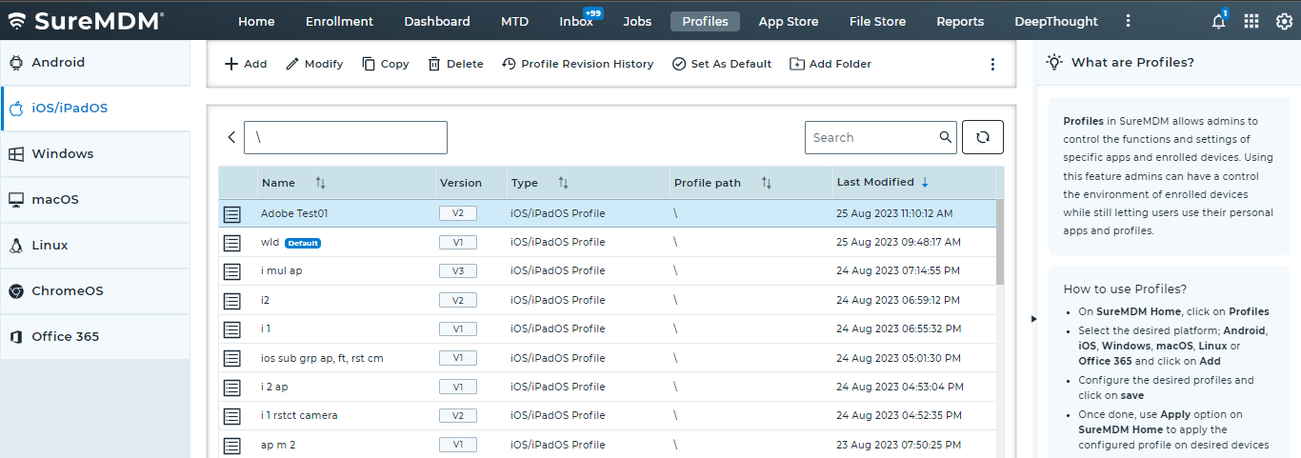
Task: Select the Linux platform tab
Action: click(95, 245)
